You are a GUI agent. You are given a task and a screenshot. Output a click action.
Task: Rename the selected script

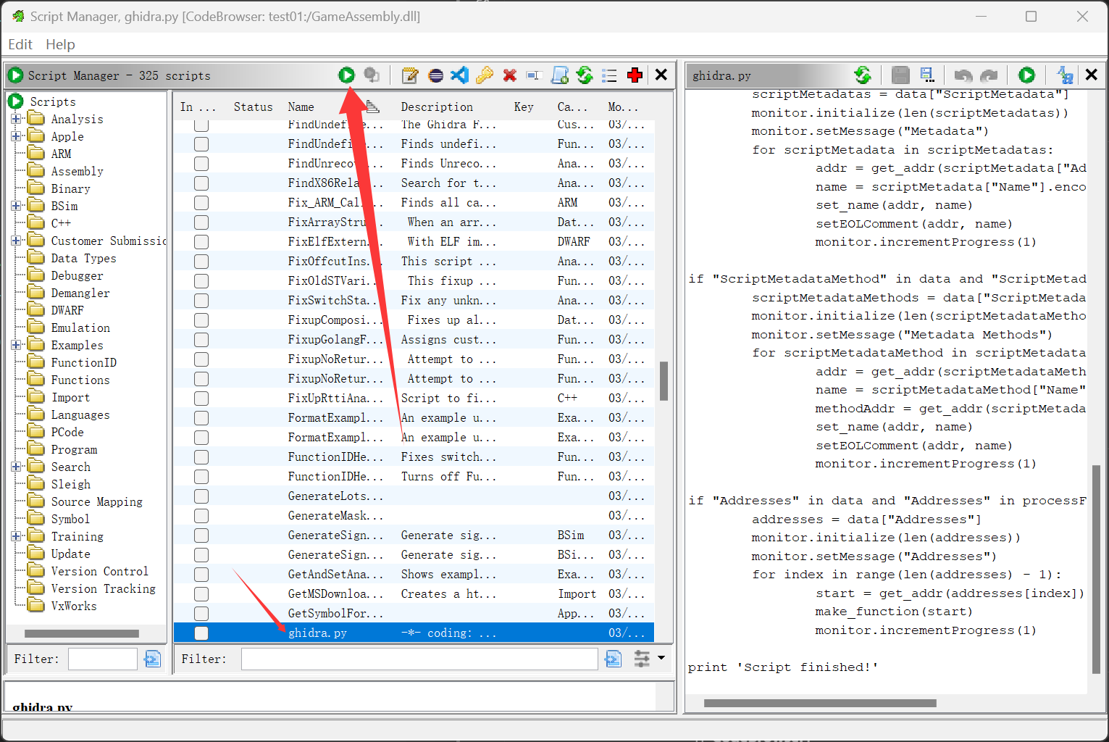click(535, 75)
